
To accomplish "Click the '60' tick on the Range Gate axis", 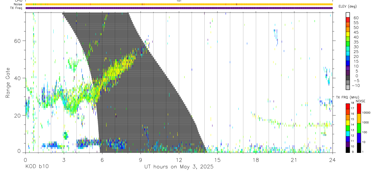I will click(18, 41).
